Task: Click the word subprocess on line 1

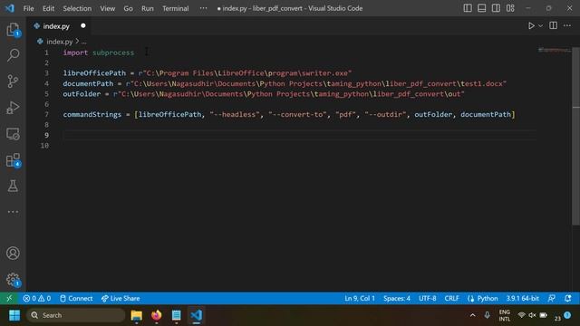Action: [113, 53]
